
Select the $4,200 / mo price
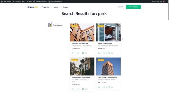tap(76, 84)
